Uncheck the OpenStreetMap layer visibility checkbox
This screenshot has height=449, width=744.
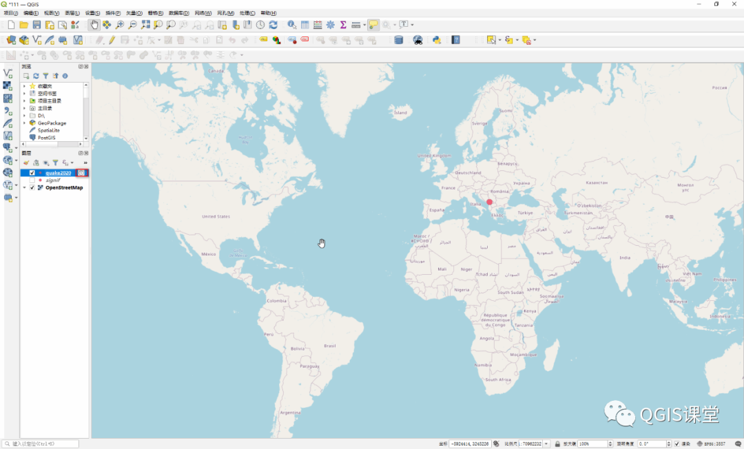tap(32, 188)
